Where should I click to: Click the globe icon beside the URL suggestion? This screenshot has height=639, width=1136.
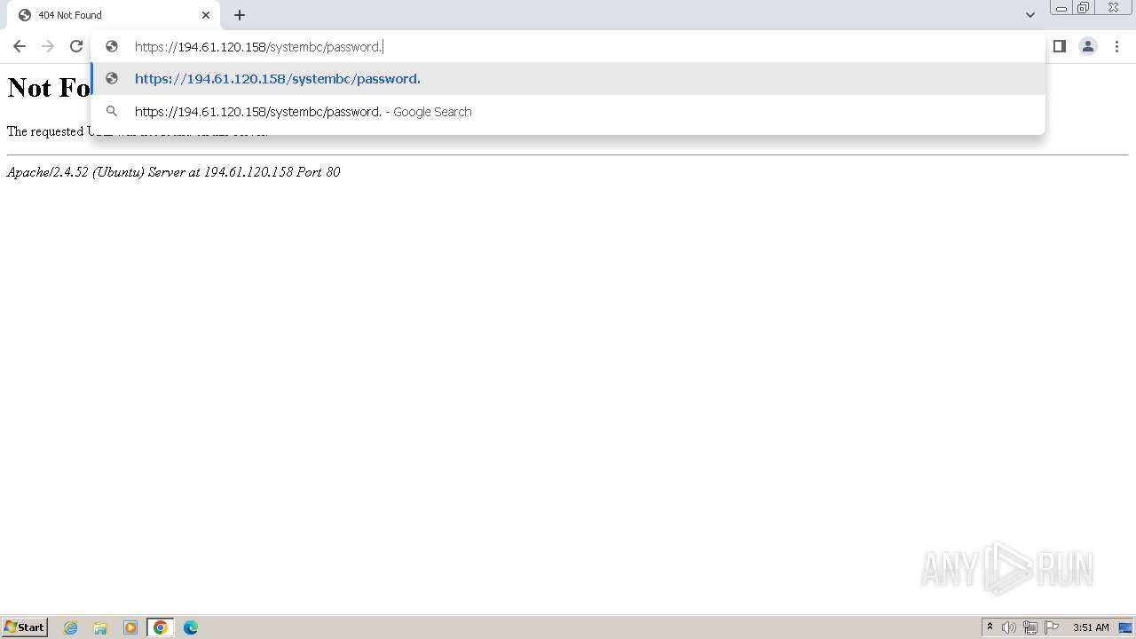tap(112, 78)
